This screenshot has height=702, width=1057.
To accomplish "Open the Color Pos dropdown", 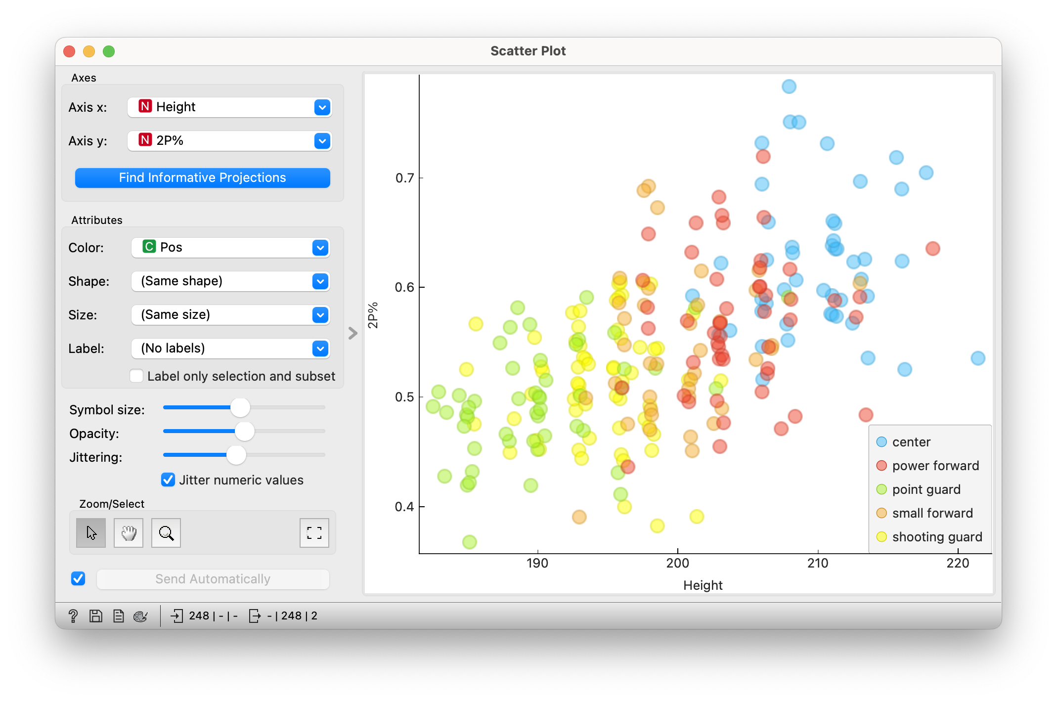I will pyautogui.click(x=230, y=247).
